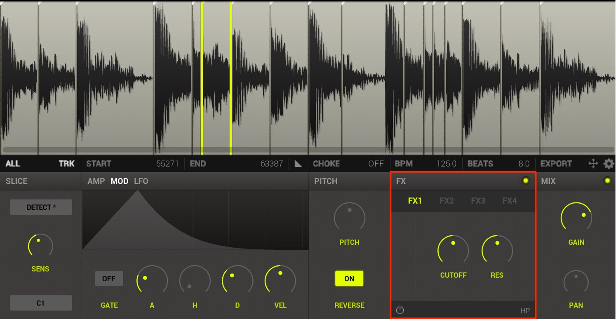
Task: Open the settings gear icon
Action: click(609, 164)
